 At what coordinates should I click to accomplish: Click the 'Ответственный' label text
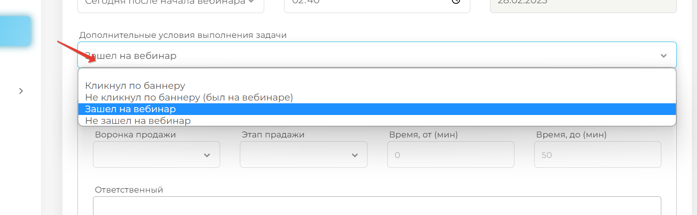pyautogui.click(x=129, y=190)
